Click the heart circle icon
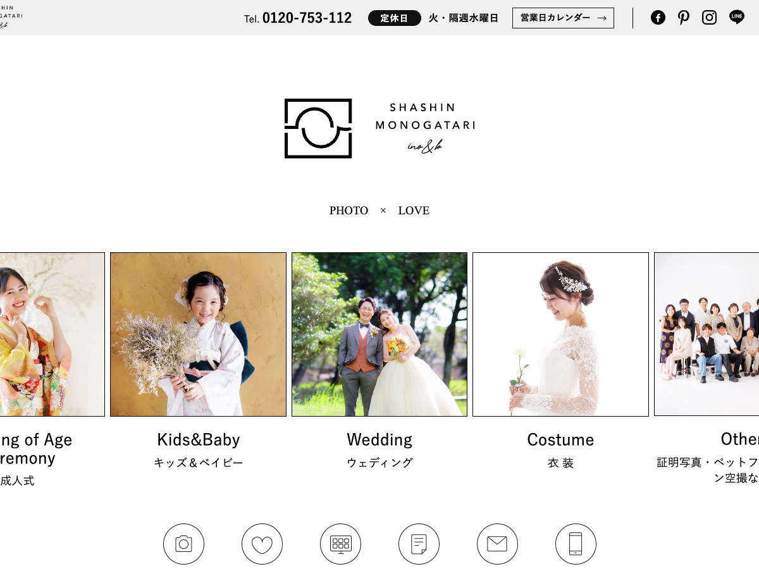Image resolution: width=759 pixels, height=569 pixels. pos(262,544)
